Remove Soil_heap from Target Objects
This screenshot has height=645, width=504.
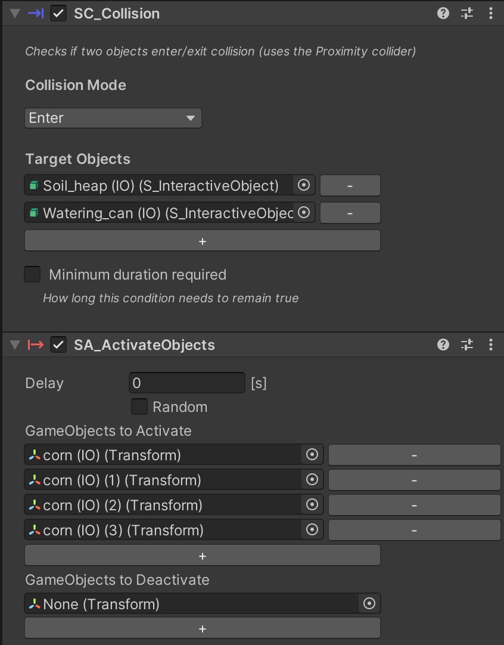(350, 185)
